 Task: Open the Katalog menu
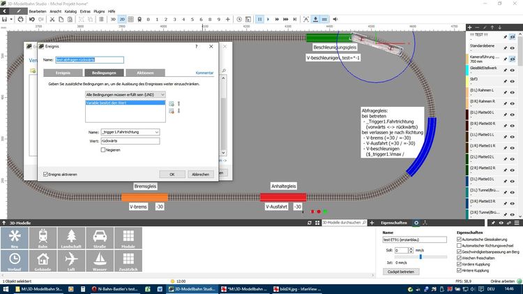point(70,11)
